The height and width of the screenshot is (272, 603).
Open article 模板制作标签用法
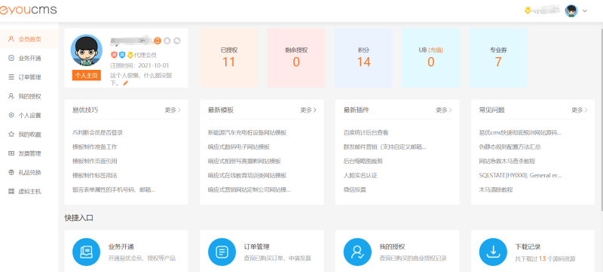[x=95, y=175]
